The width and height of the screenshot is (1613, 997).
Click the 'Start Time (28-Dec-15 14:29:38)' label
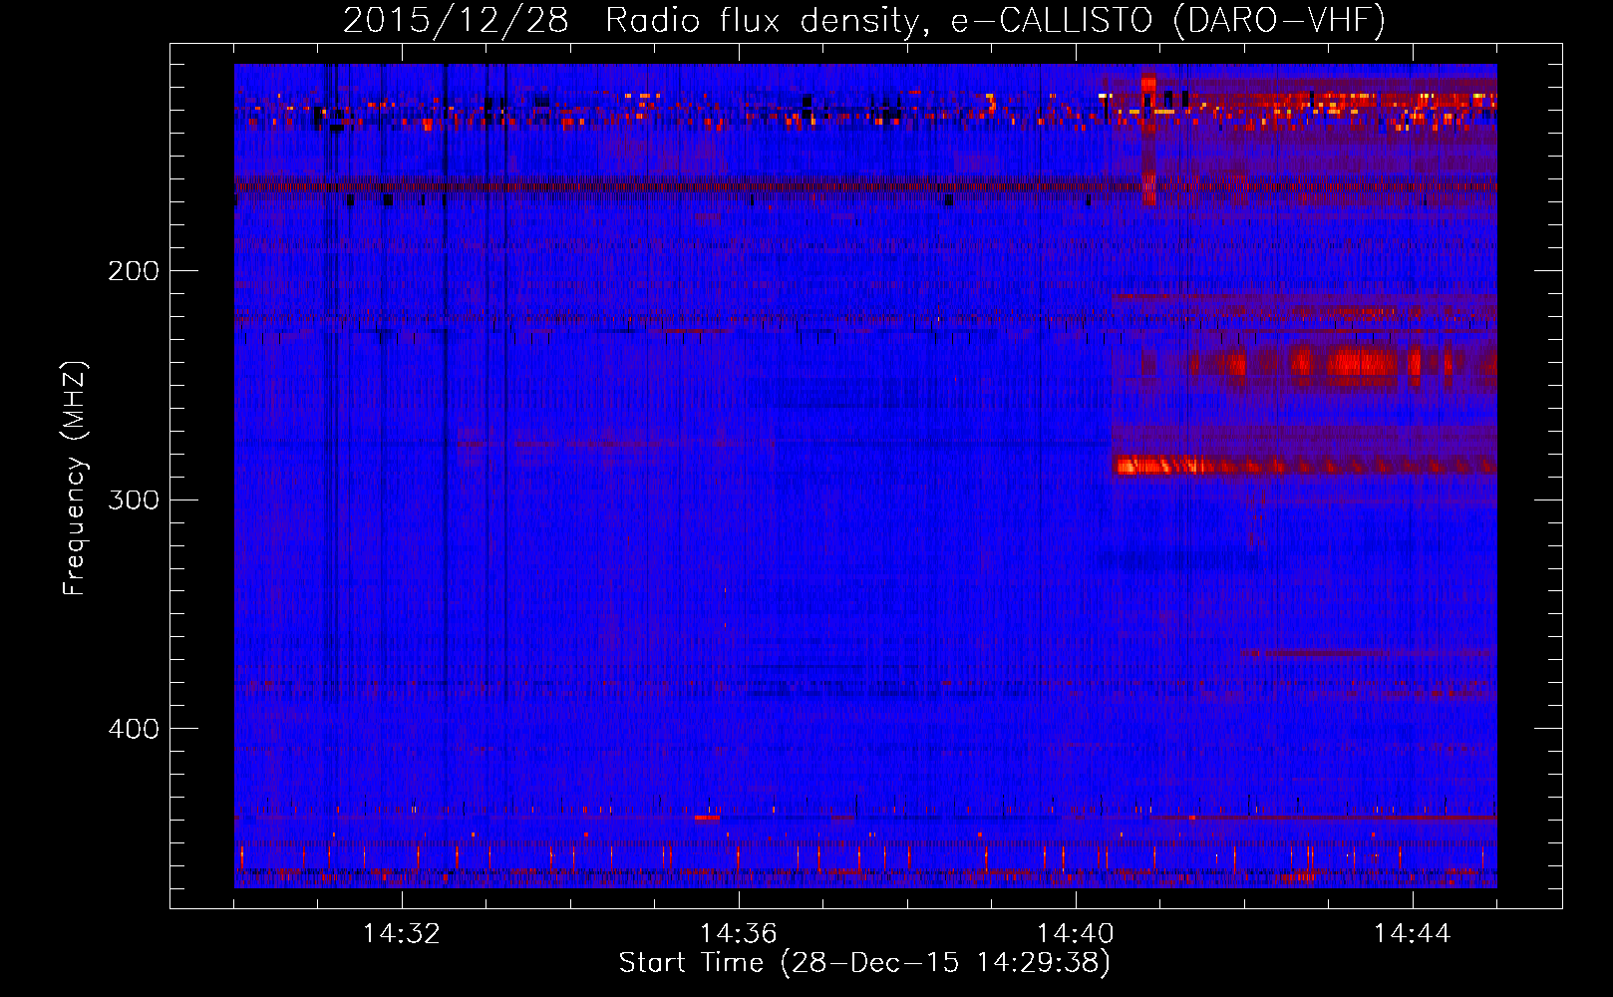coord(864,963)
